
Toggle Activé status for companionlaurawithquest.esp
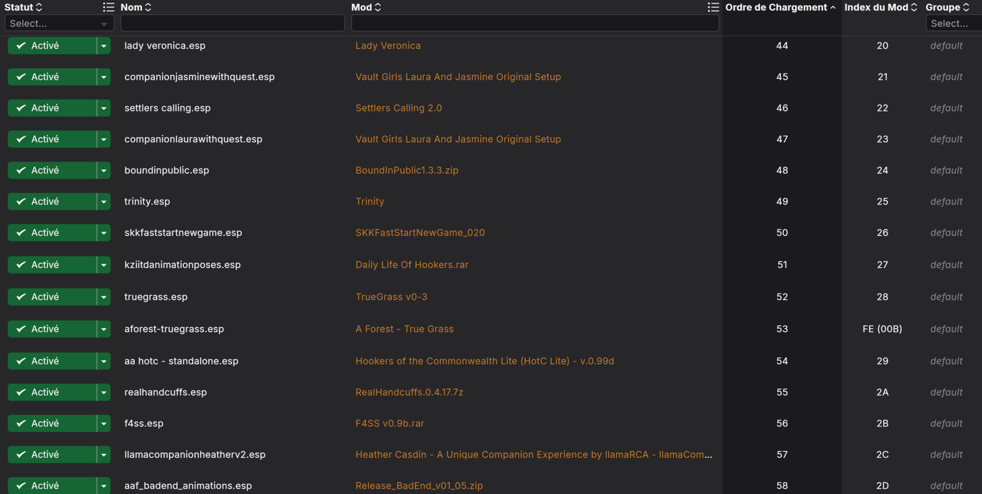click(52, 139)
